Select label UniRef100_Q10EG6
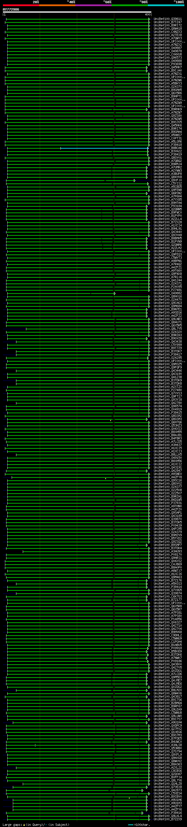 [x=168, y=732]
